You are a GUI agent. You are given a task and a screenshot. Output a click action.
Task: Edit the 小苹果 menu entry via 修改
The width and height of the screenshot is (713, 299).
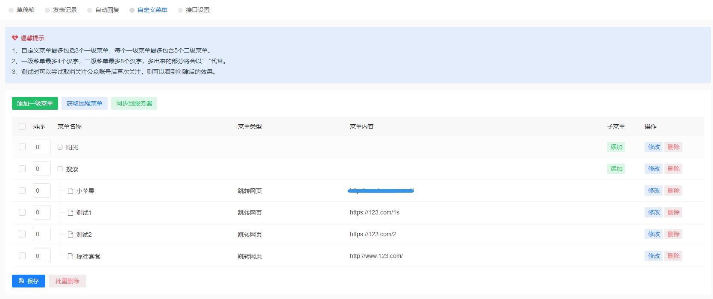pos(654,191)
